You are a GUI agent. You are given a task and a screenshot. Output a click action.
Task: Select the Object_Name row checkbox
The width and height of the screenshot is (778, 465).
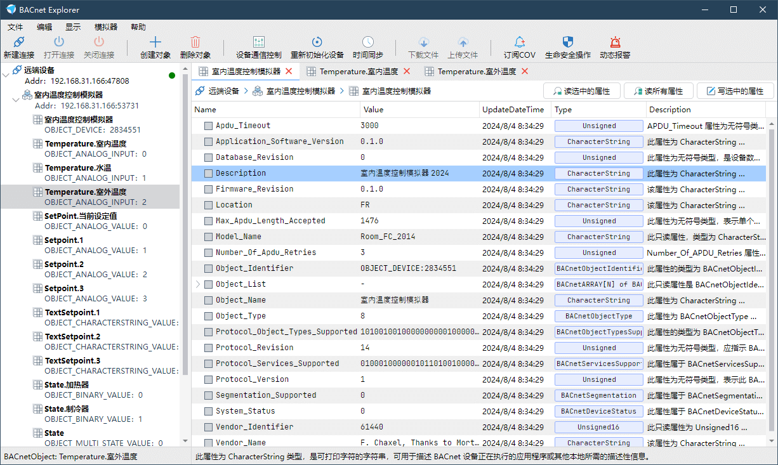tap(208, 300)
